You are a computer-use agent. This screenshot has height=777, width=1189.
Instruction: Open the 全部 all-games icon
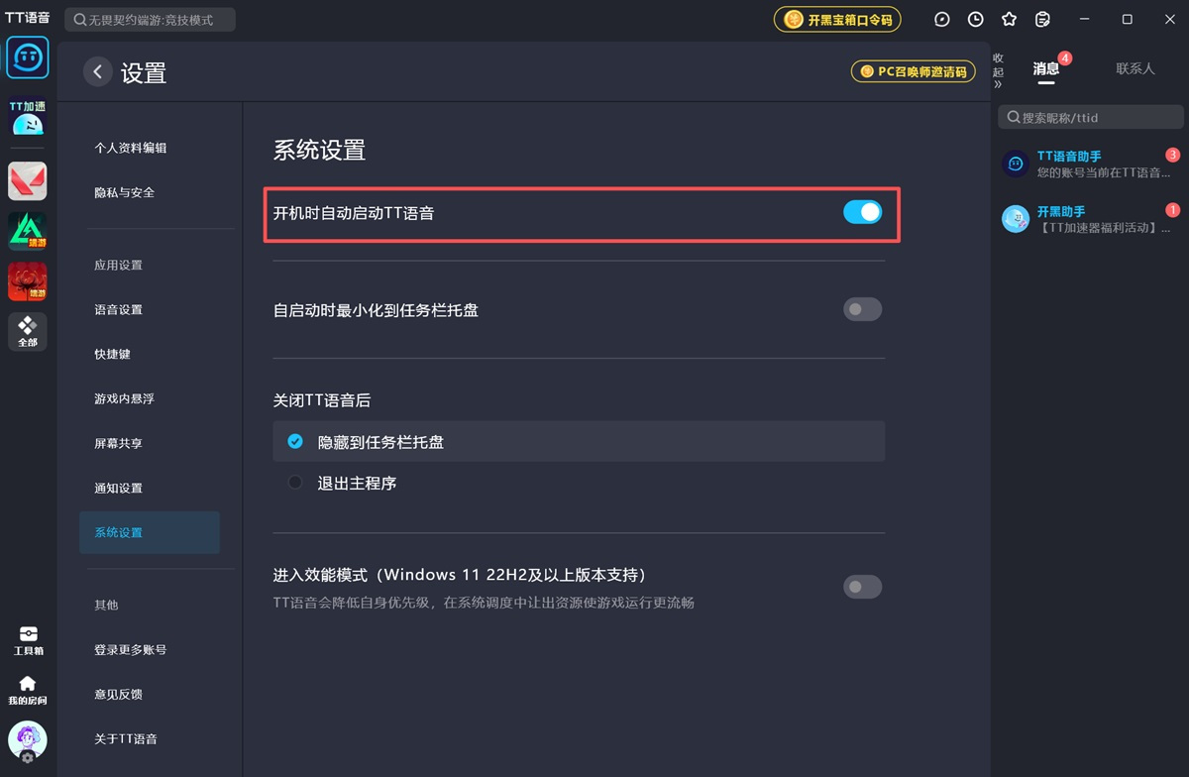click(28, 332)
